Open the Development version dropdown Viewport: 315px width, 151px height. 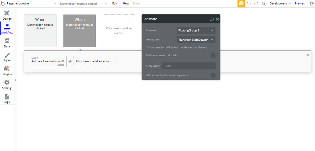pos(280,3)
